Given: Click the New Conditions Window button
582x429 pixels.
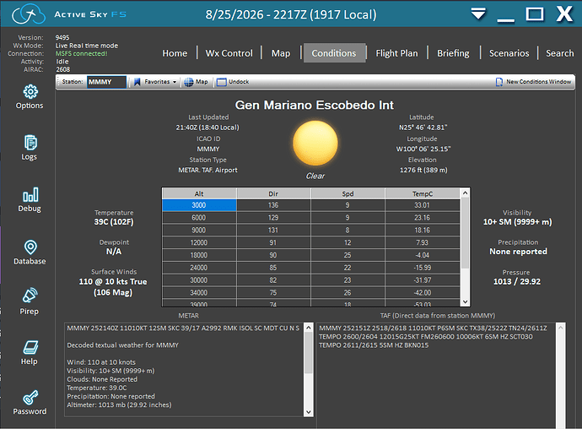Looking at the screenshot, I should 533,82.
